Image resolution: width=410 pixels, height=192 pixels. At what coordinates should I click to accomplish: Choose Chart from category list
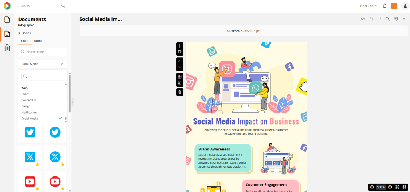pyautogui.click(x=25, y=94)
